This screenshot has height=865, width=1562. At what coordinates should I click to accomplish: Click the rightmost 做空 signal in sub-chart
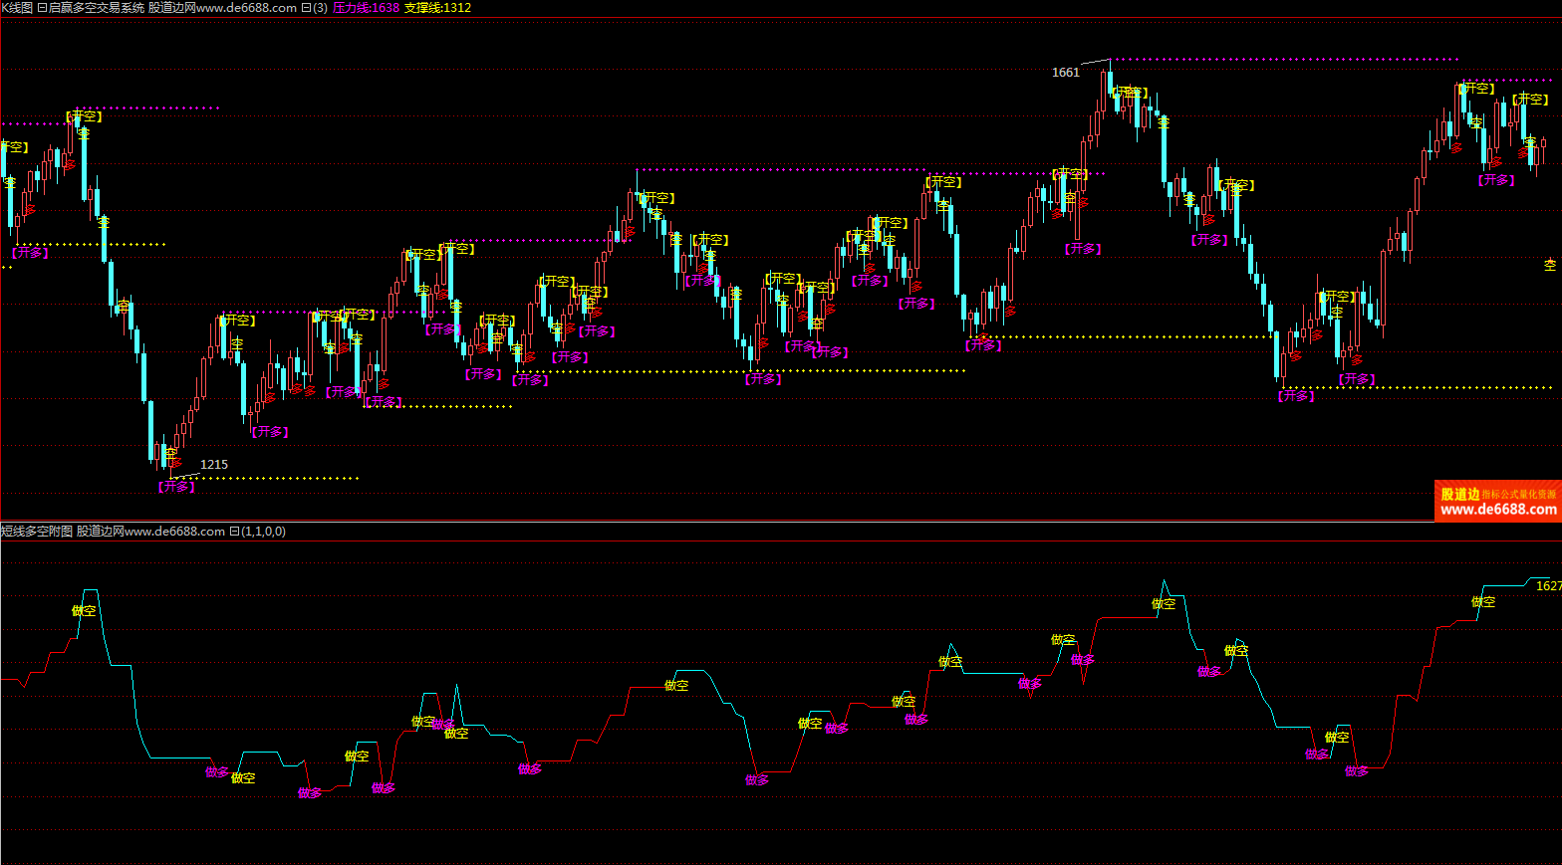coord(1483,601)
